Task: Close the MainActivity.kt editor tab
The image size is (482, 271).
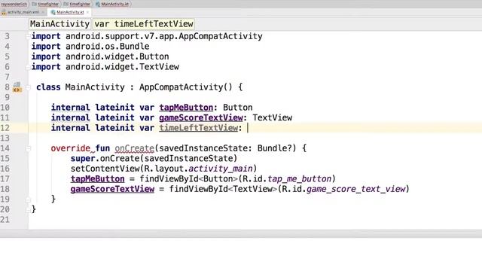Action: point(87,12)
